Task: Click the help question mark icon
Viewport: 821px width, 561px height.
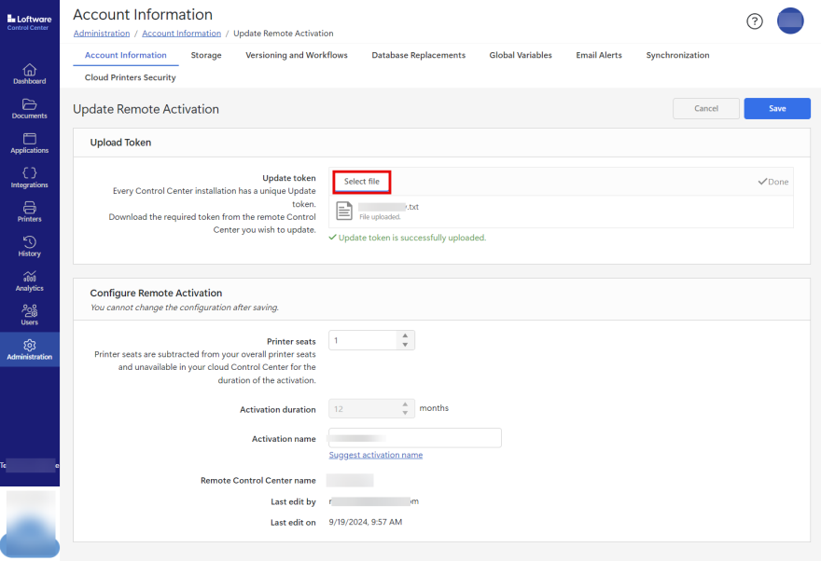Action: pyautogui.click(x=755, y=21)
